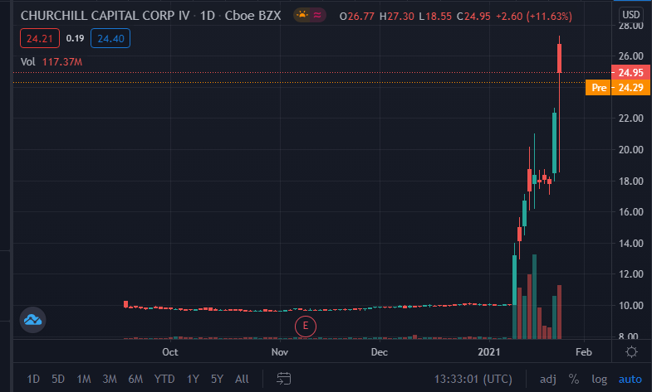Click the Dec label on time axis
Viewport: 652px width, 392px height.
(380, 352)
